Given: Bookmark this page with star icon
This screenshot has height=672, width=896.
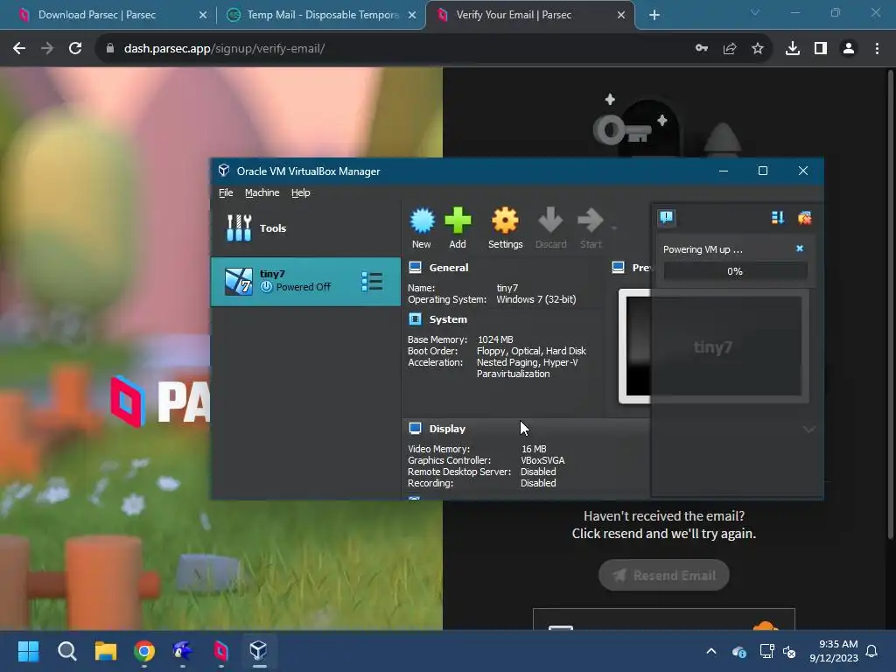Looking at the screenshot, I should [x=758, y=49].
